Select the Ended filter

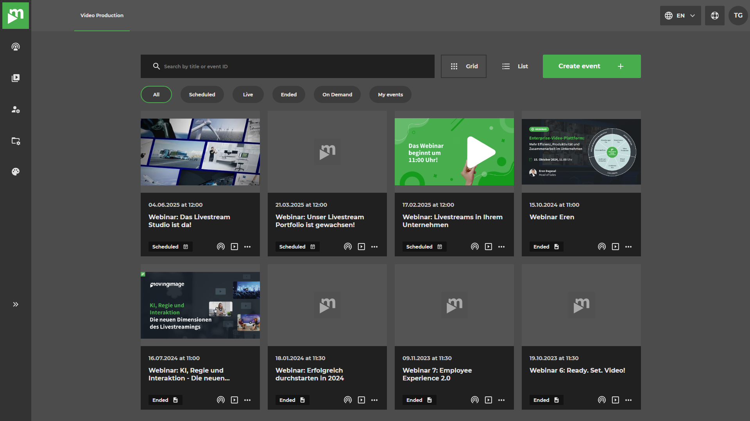[289, 94]
